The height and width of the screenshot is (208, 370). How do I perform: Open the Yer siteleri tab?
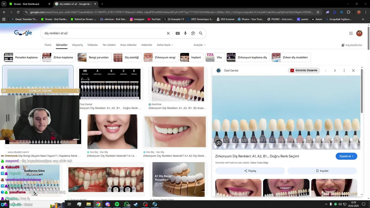coord(109,45)
